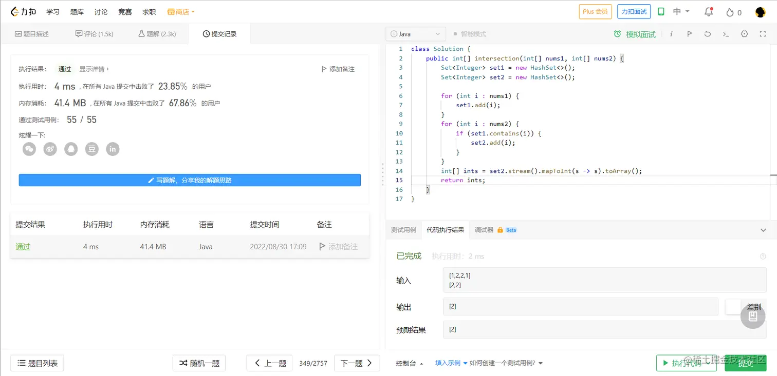
Task: Open the user avatar menu
Action: pos(761,12)
